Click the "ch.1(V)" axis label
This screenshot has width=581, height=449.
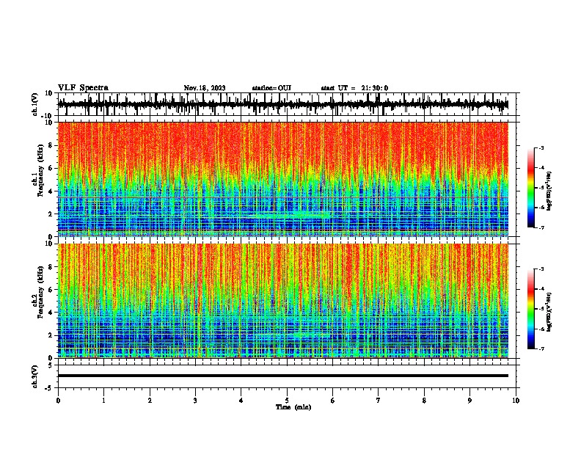(x=35, y=104)
